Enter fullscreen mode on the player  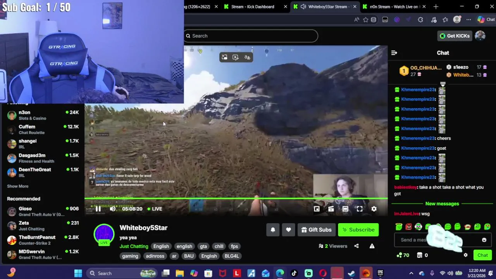pyautogui.click(x=360, y=209)
